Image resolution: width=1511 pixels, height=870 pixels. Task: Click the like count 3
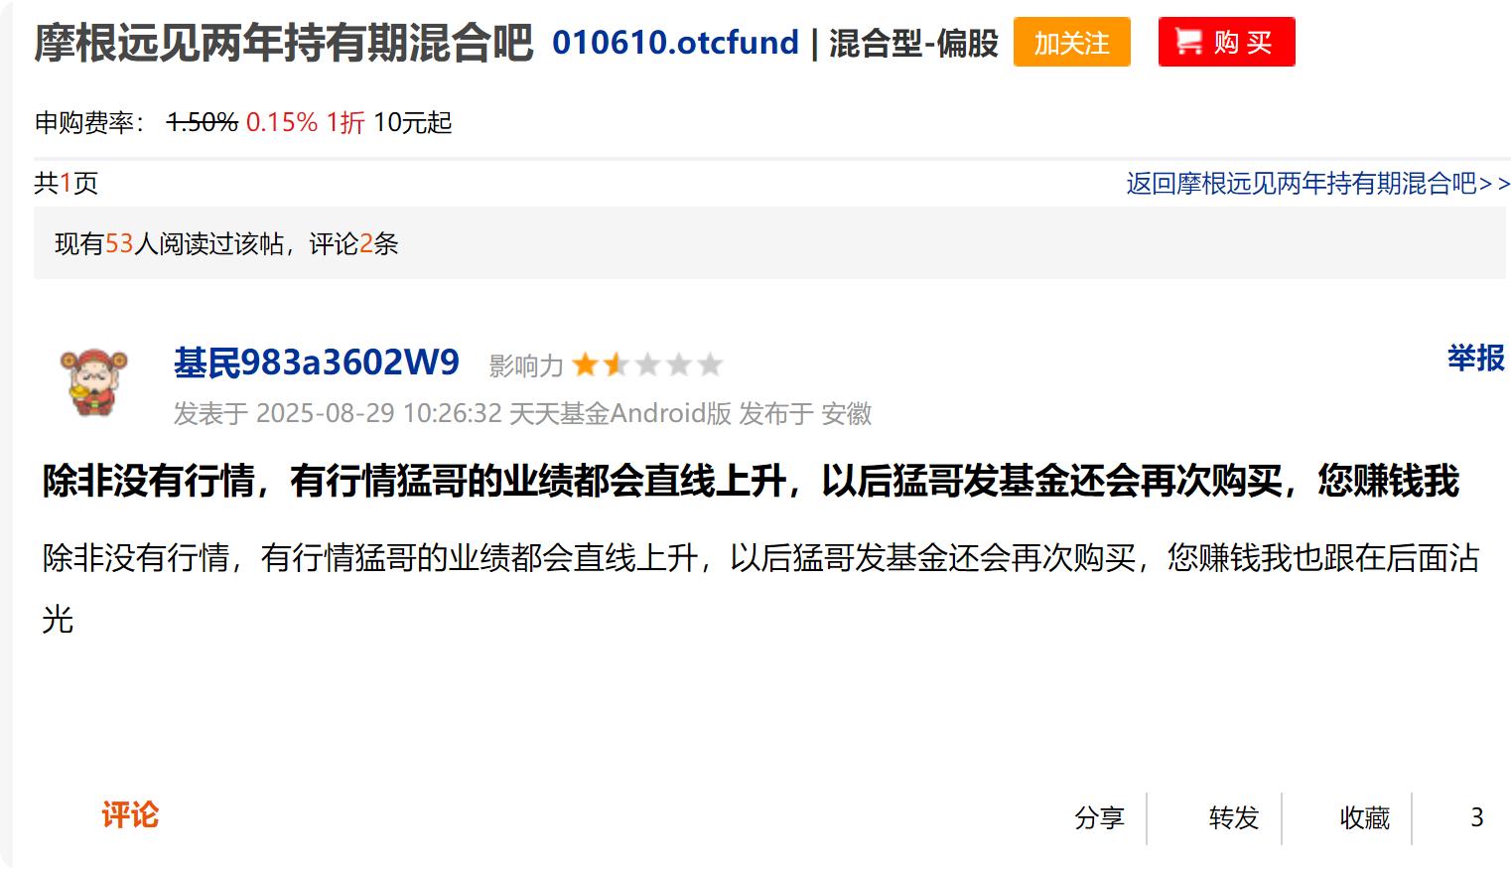(1477, 817)
